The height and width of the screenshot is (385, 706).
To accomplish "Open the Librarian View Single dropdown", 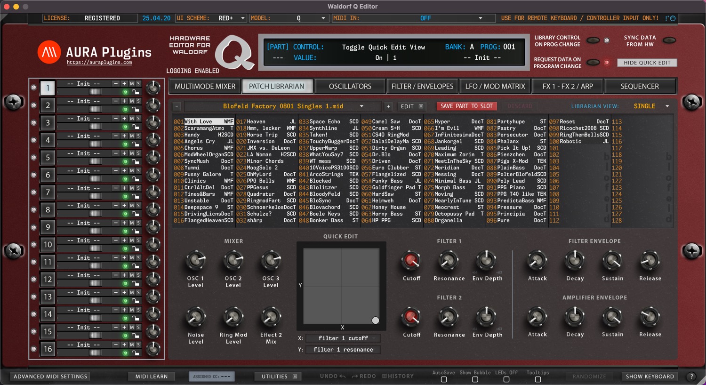I will pos(650,106).
